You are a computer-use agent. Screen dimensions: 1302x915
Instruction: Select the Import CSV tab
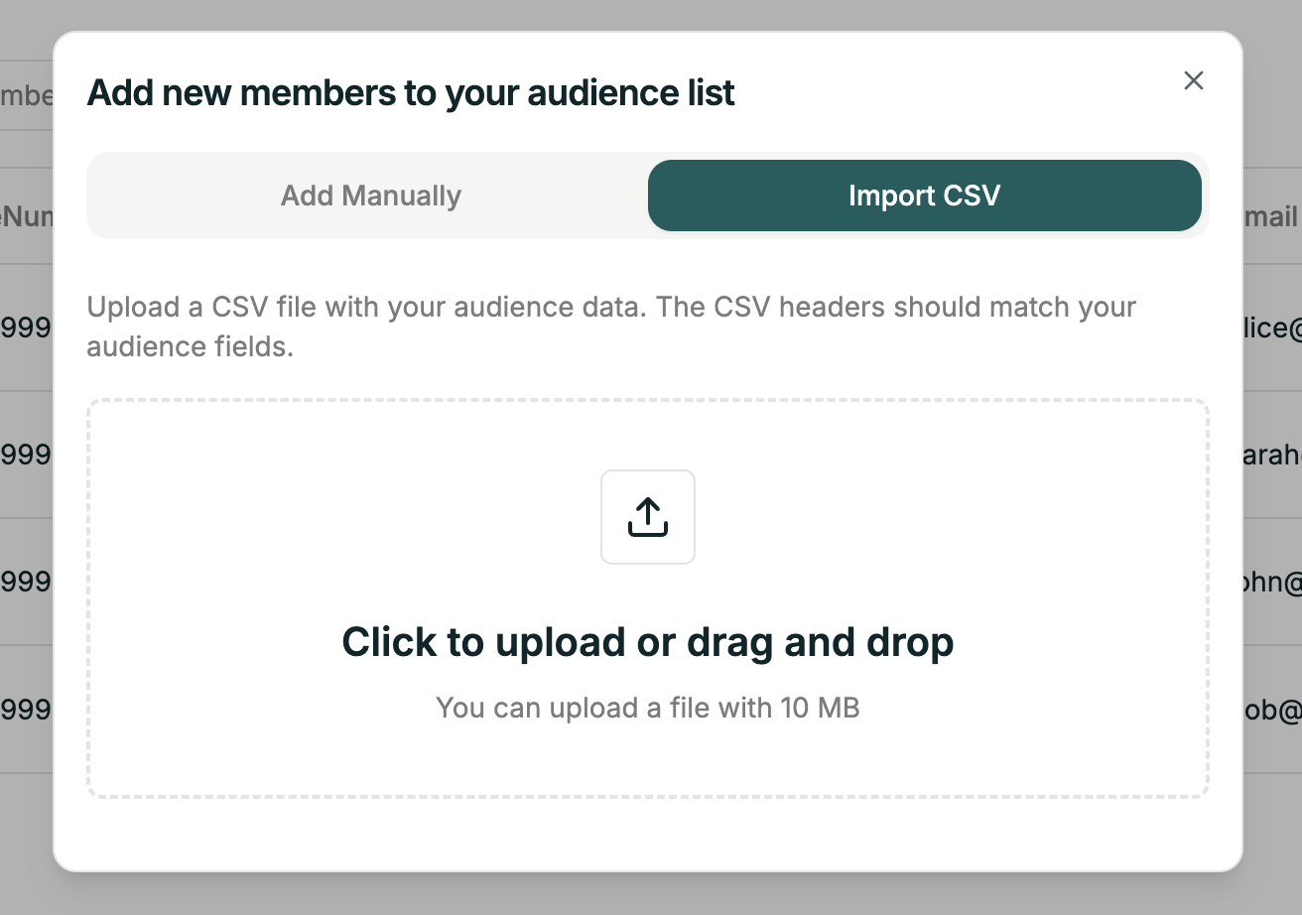pyautogui.click(x=924, y=196)
